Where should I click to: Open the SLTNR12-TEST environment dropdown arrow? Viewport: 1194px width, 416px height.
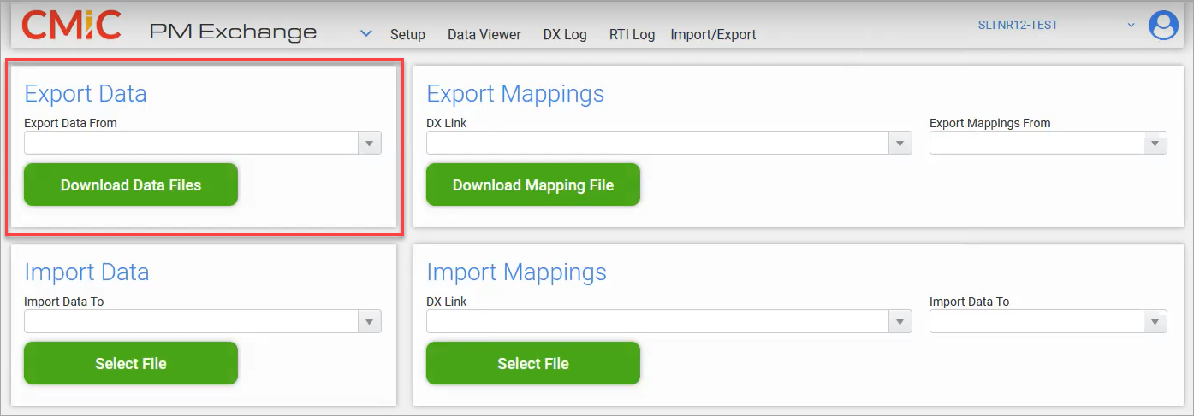(1131, 26)
